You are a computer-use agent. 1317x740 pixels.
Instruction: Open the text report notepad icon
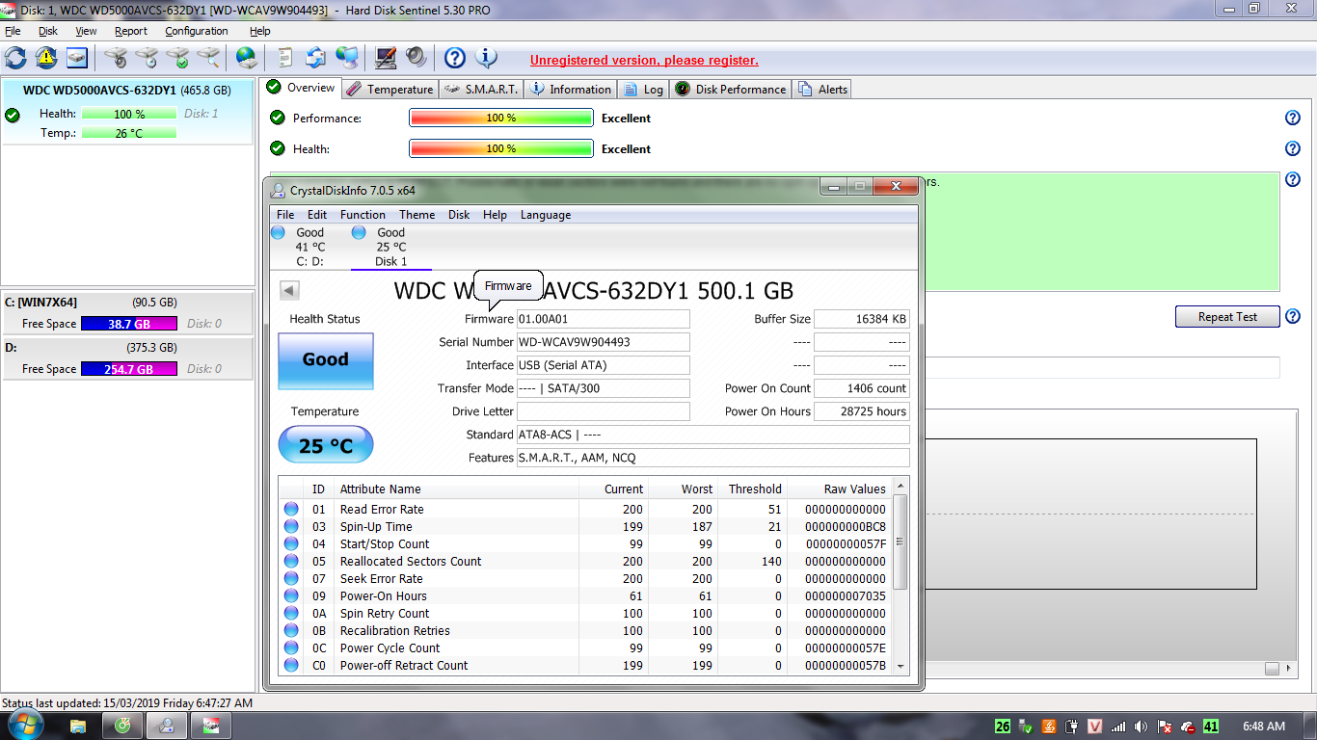pyautogui.click(x=285, y=58)
